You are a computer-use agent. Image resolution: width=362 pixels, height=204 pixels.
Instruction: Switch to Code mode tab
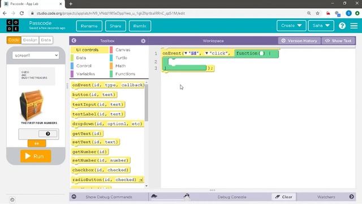coord(14,40)
